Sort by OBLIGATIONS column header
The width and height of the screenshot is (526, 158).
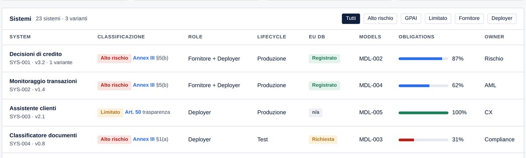click(416, 37)
